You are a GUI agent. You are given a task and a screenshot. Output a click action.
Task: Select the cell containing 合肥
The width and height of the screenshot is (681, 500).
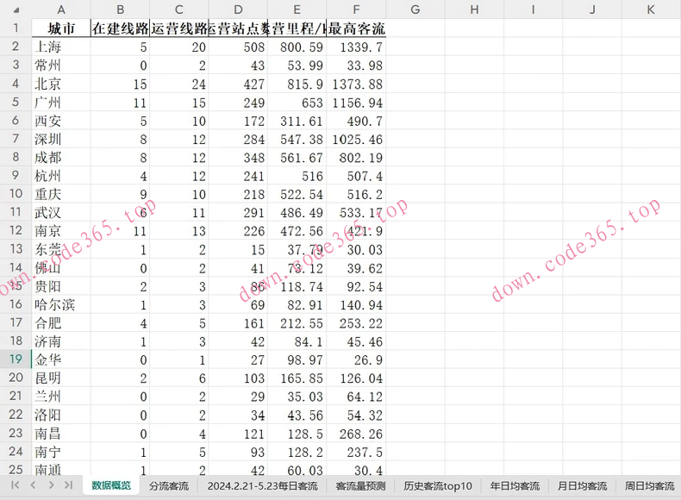61,323
